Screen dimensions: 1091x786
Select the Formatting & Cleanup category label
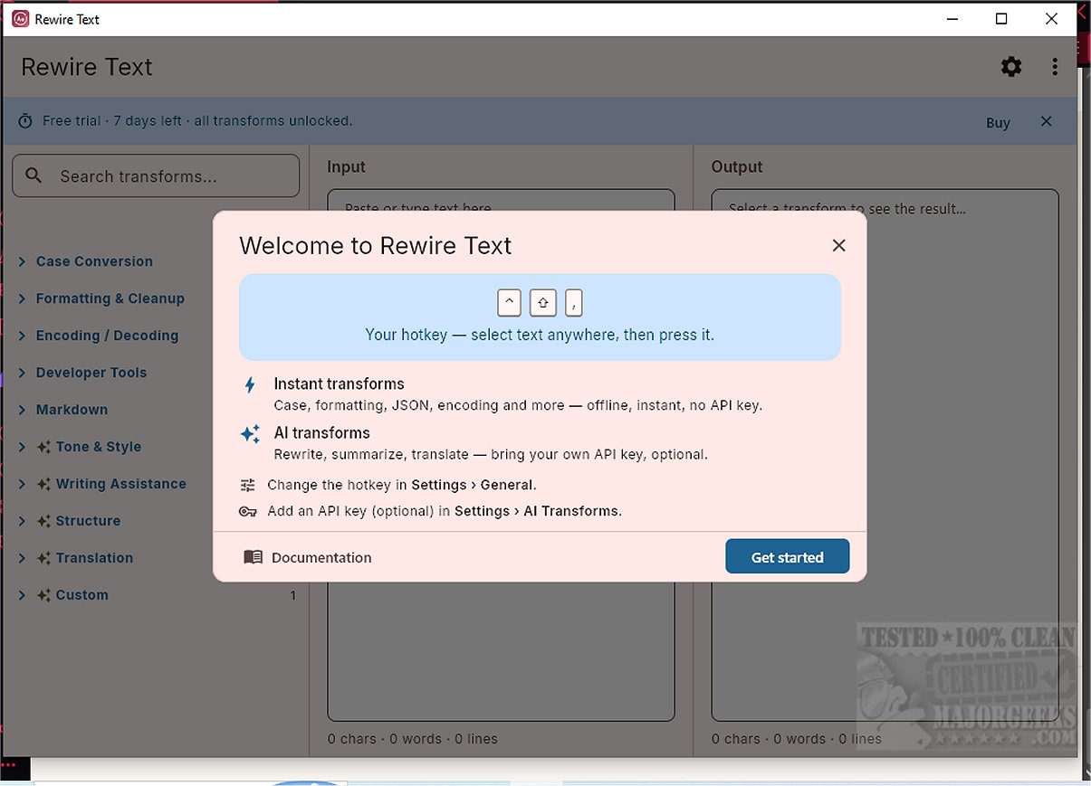(x=110, y=298)
